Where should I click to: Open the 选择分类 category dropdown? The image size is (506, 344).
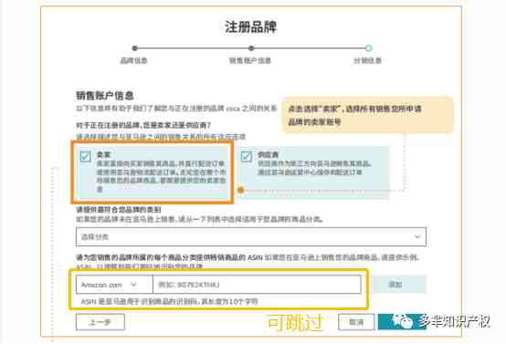(x=251, y=237)
